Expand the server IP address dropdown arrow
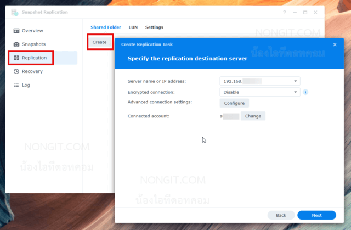The image size is (351, 230). 295,81
